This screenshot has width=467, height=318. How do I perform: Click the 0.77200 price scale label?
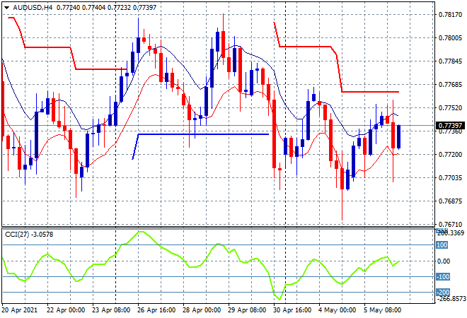450,154
